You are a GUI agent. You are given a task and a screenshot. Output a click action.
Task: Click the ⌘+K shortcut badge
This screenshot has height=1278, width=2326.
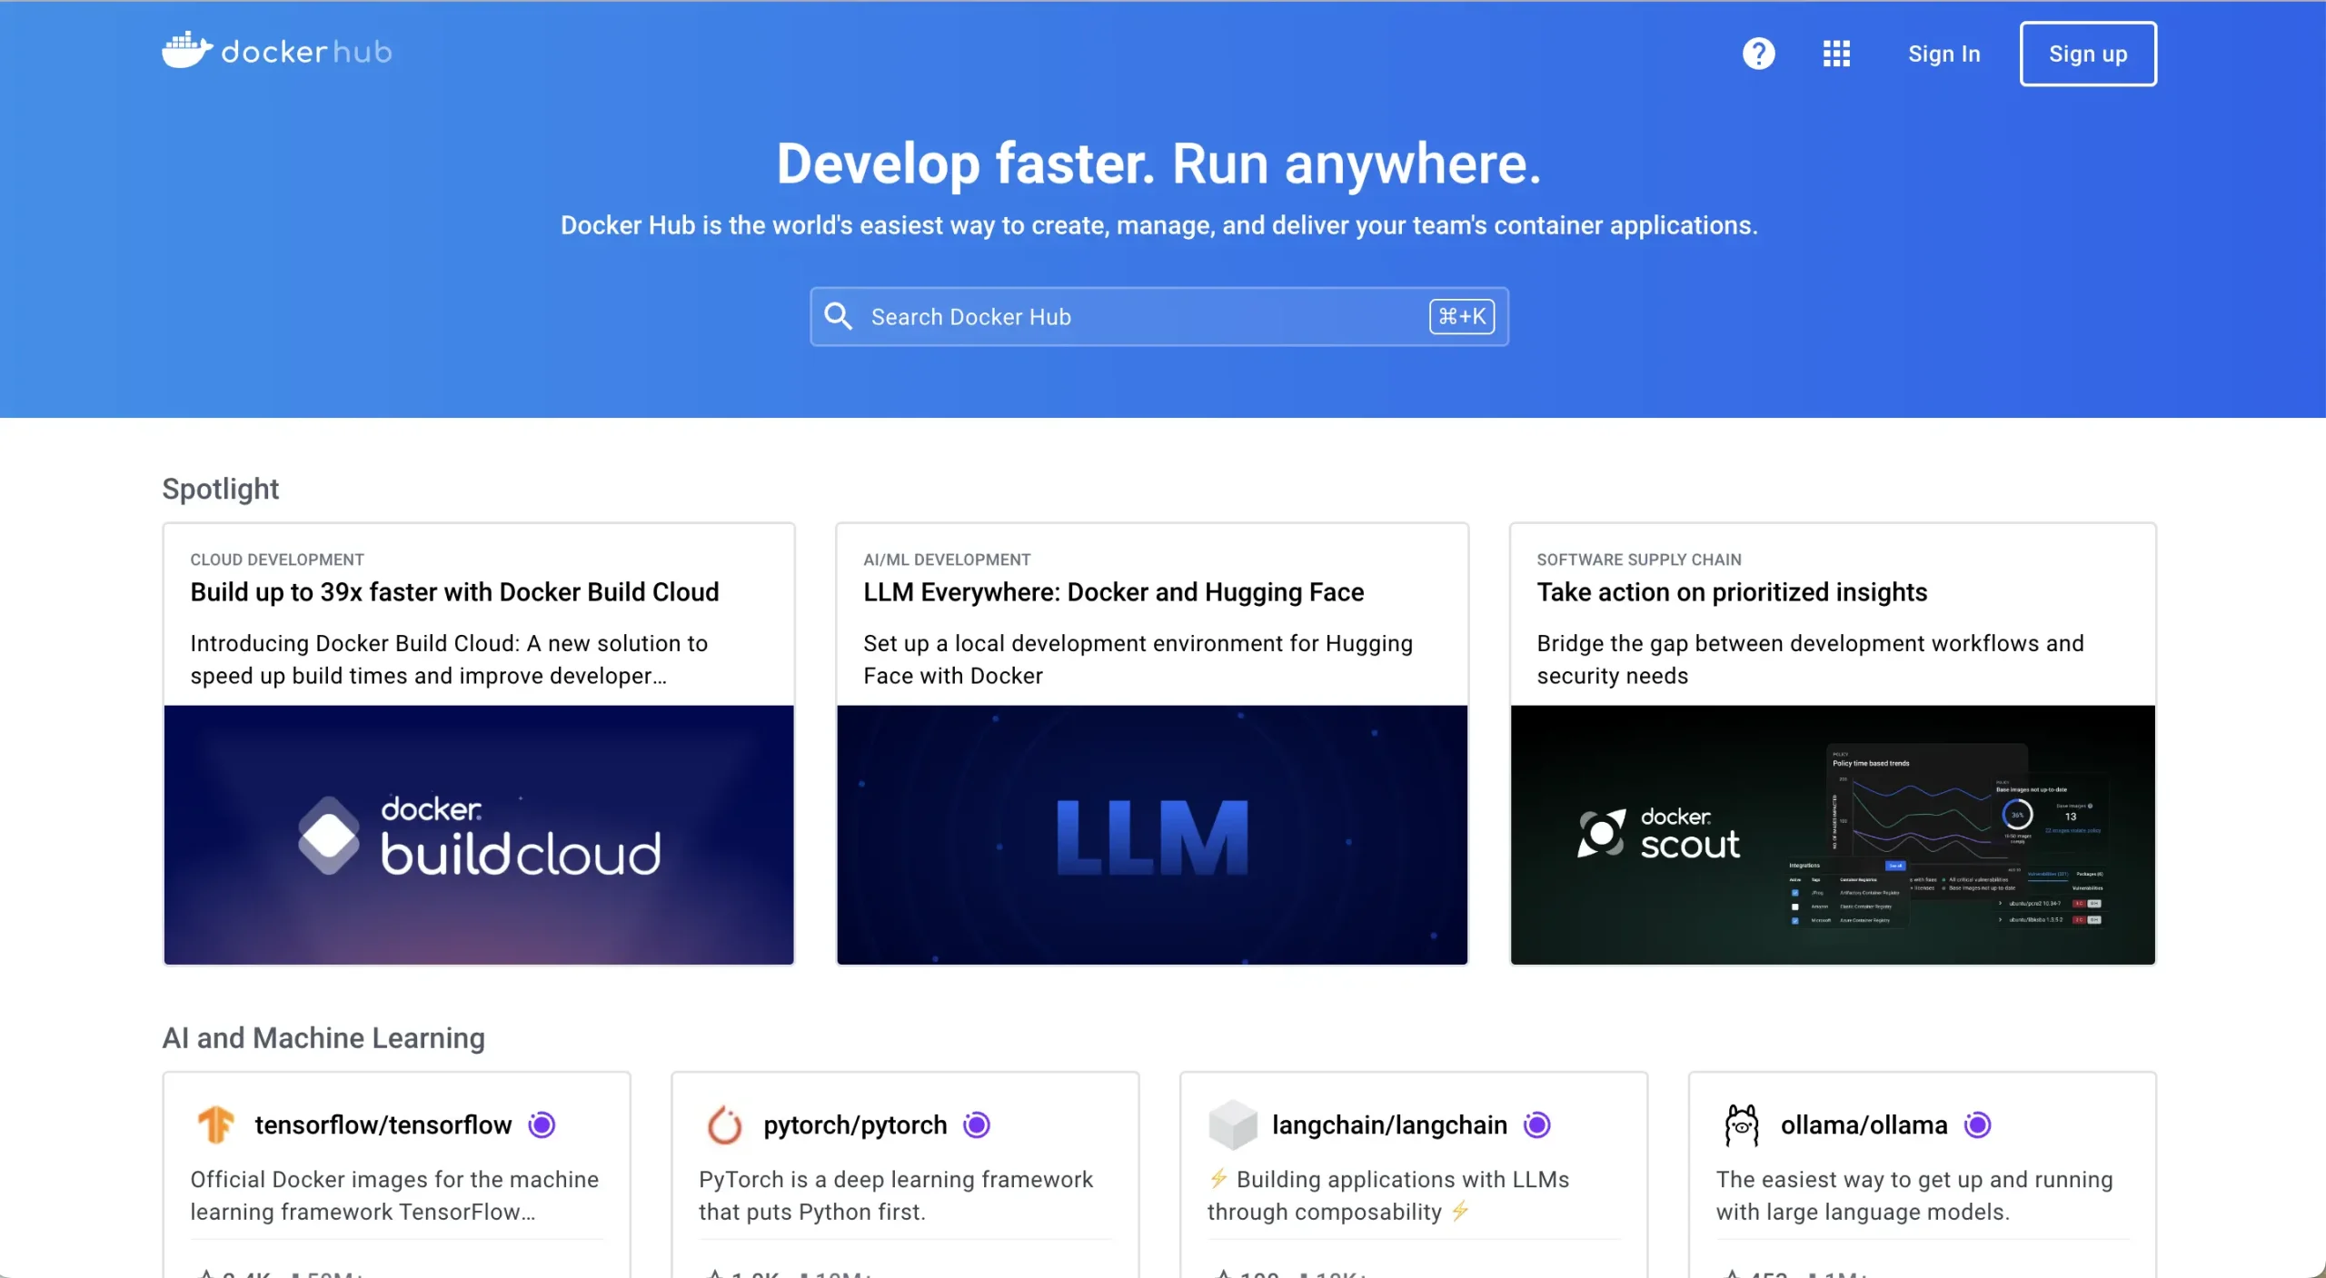pyautogui.click(x=1461, y=316)
